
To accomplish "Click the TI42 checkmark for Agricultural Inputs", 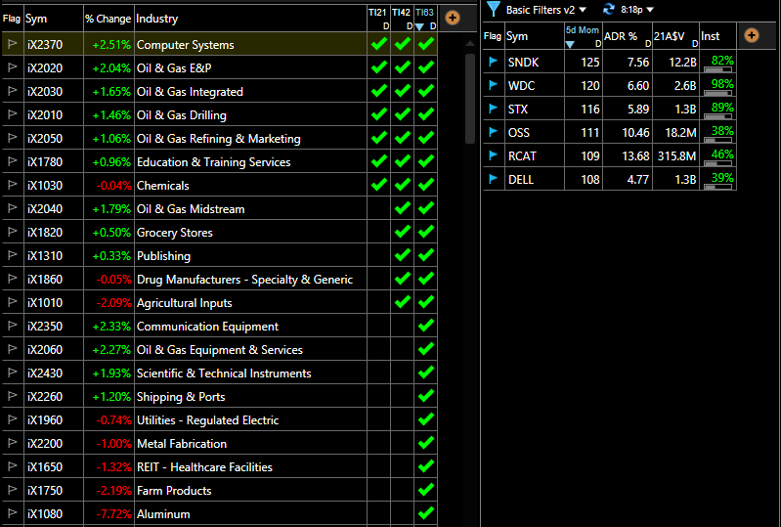I will tap(403, 302).
